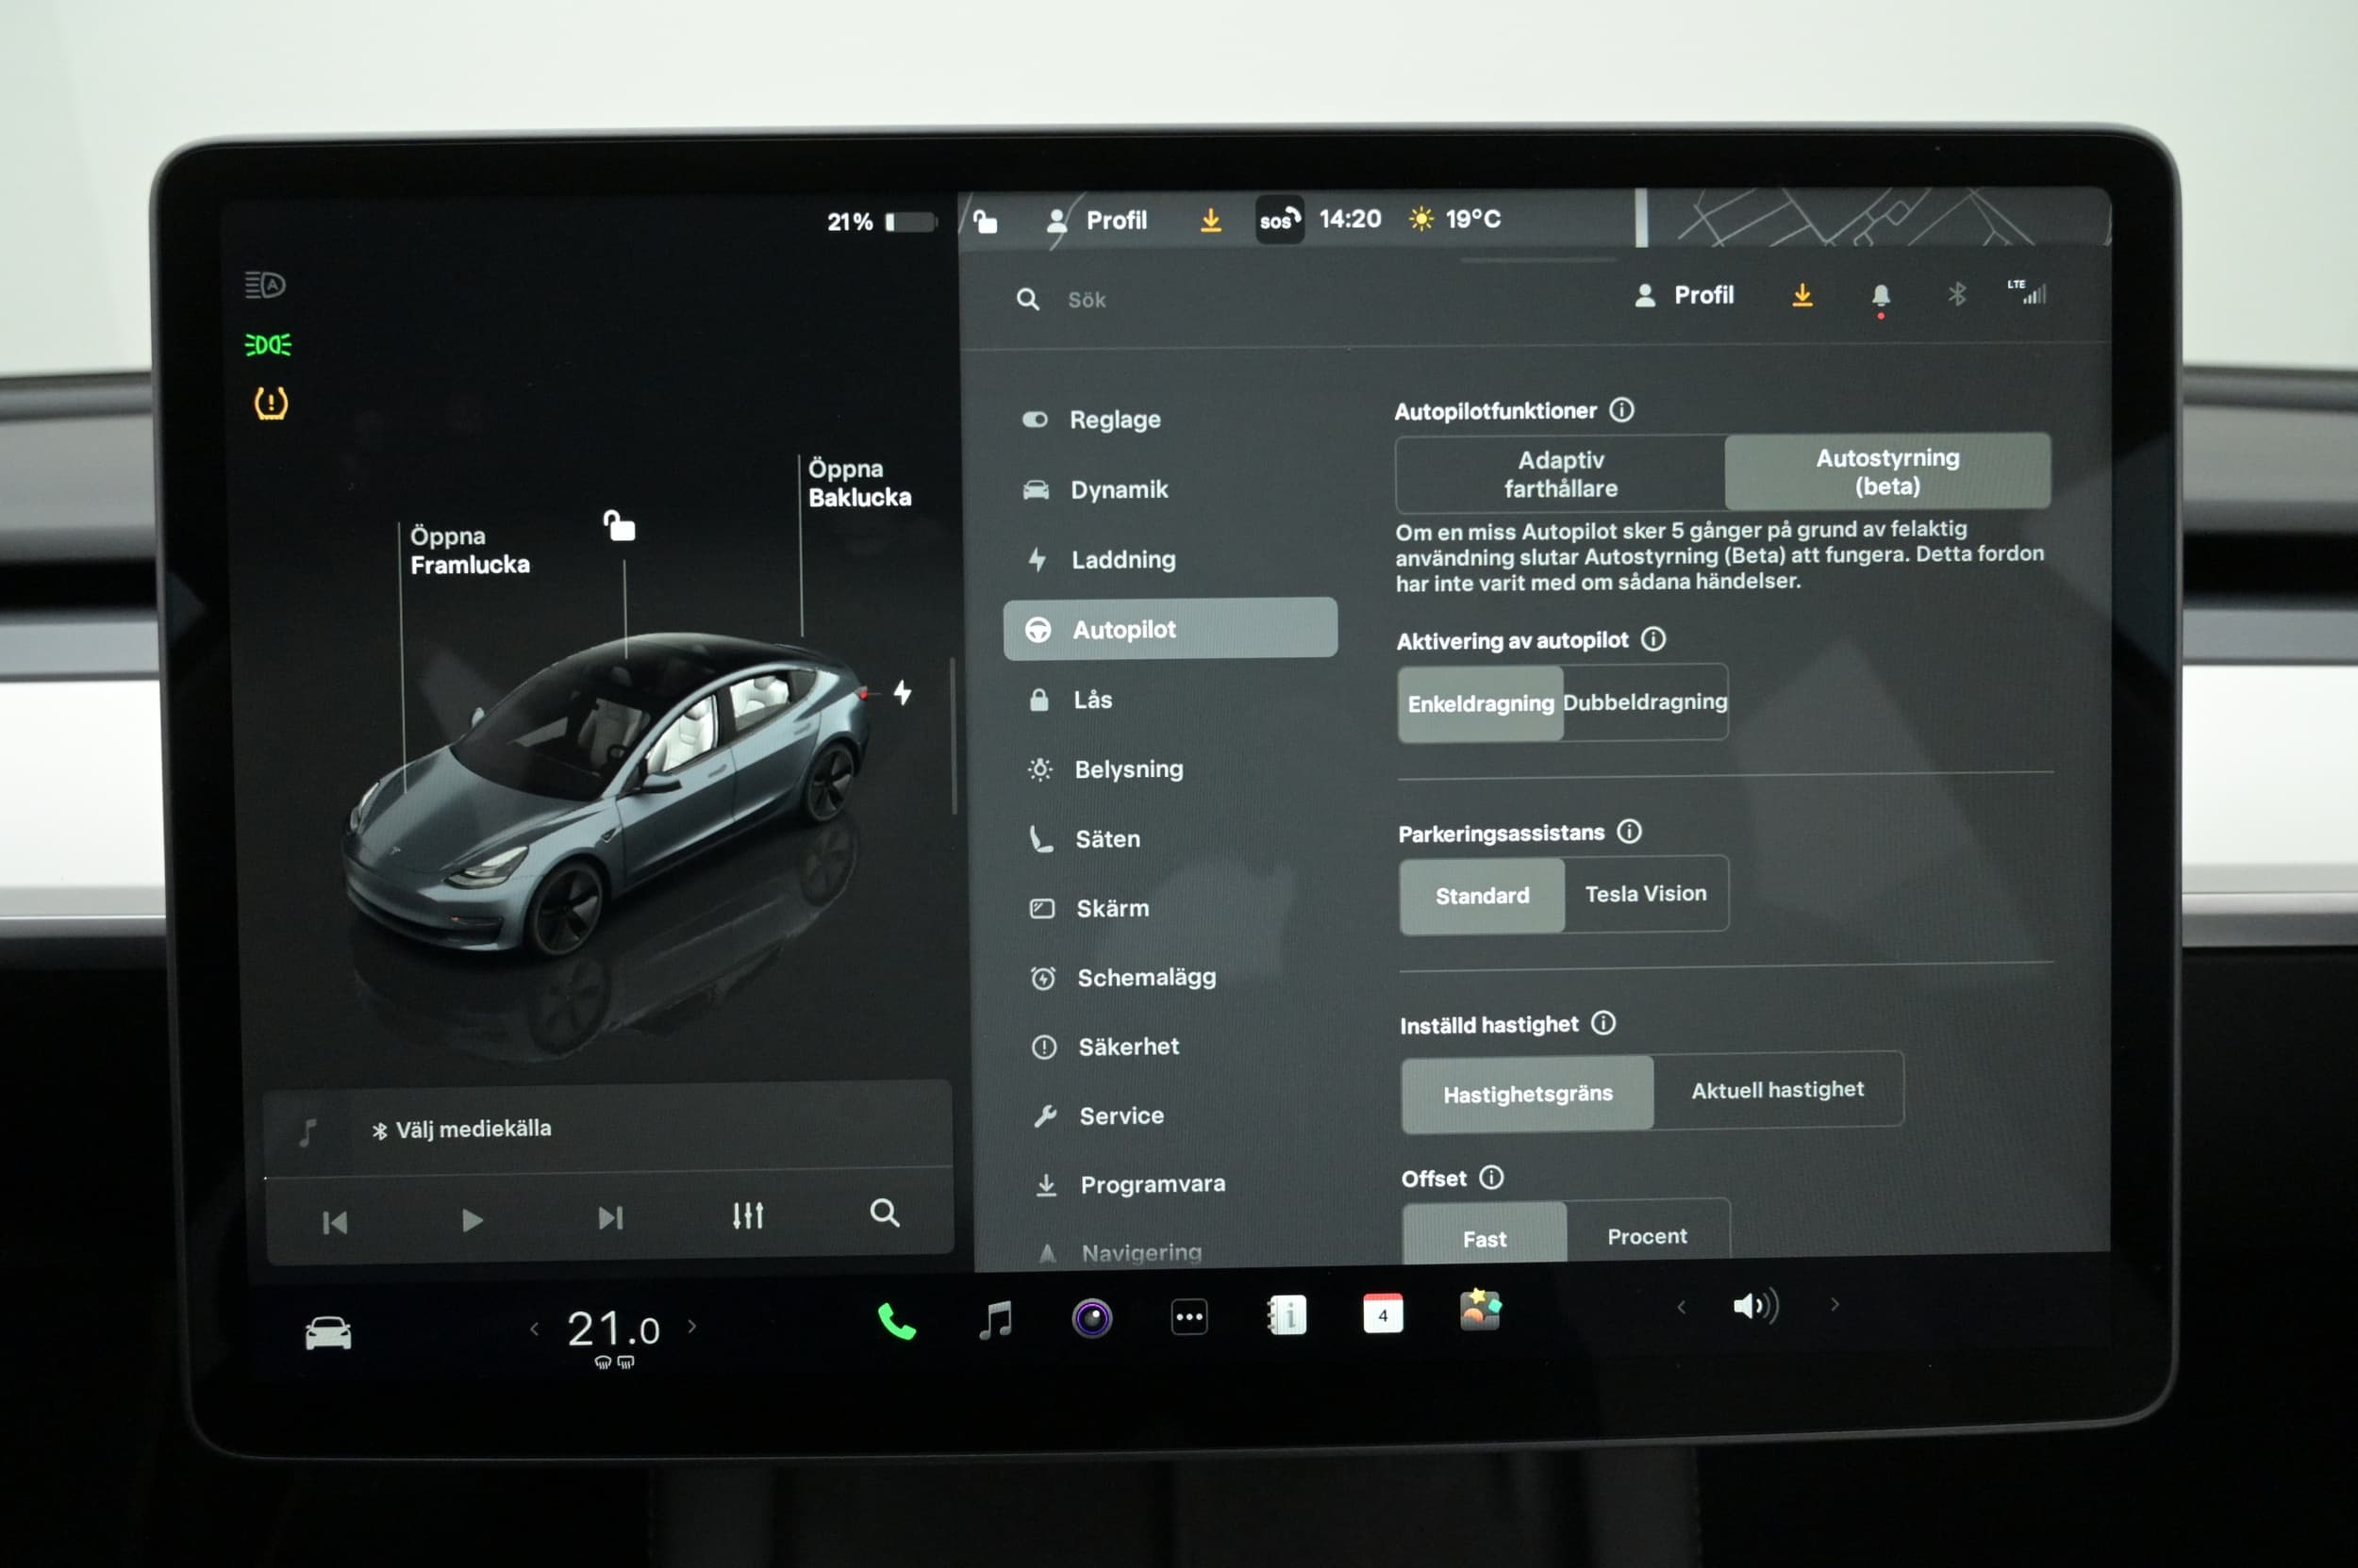Tap the SOS emergency icon
This screenshot has width=2358, height=1568.
[x=1280, y=219]
